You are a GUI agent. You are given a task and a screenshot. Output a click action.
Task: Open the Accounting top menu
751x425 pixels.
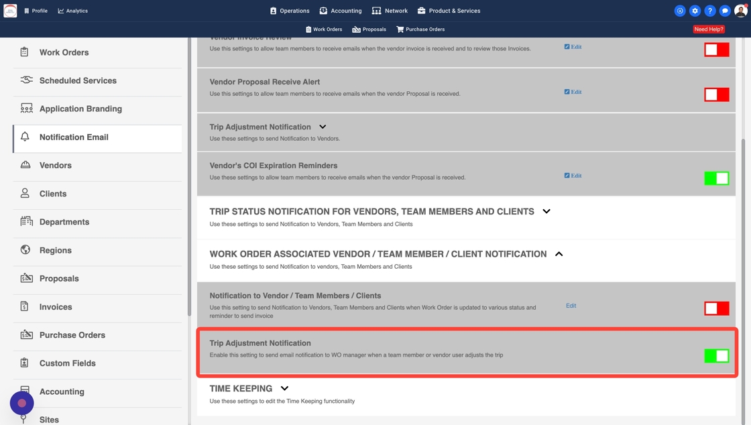click(341, 11)
